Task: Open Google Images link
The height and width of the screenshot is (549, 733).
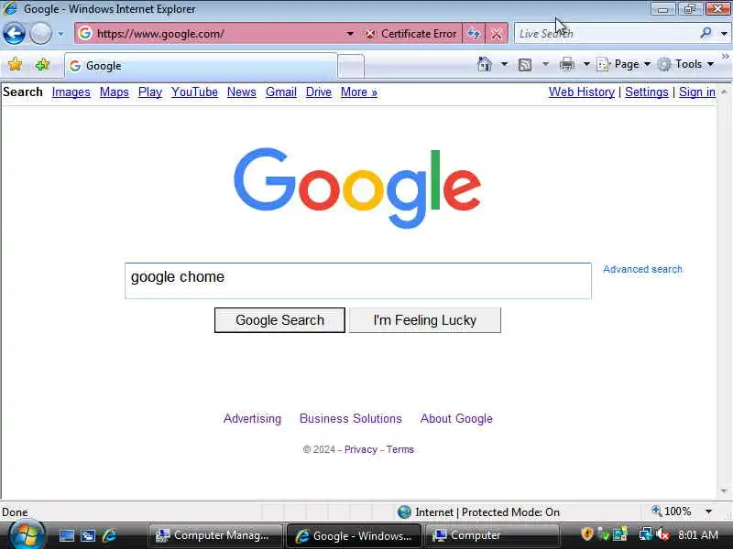Action: 71,92
